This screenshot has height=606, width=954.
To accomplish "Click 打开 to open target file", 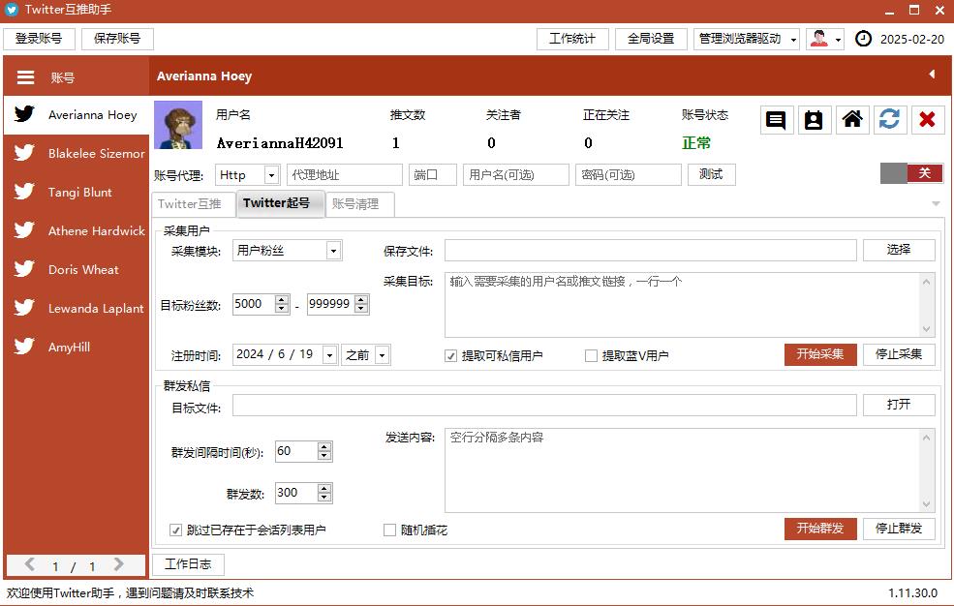I will coord(899,405).
